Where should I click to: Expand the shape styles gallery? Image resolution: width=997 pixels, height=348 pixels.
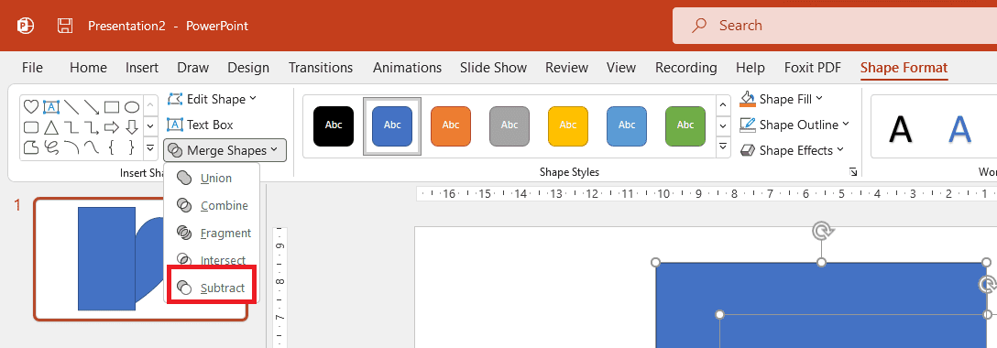click(x=723, y=147)
